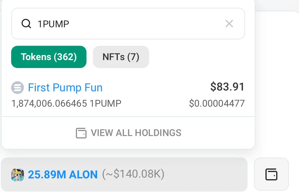Clear the 1PUMP search text
299x194 pixels.
tap(229, 24)
